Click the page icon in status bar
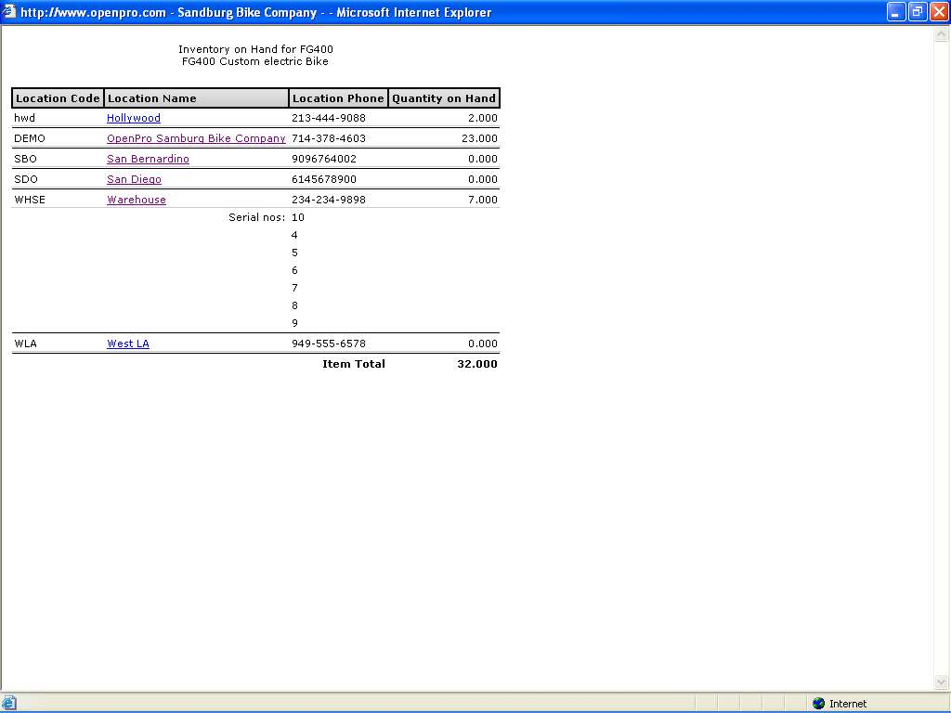The image size is (951, 713). 9,704
